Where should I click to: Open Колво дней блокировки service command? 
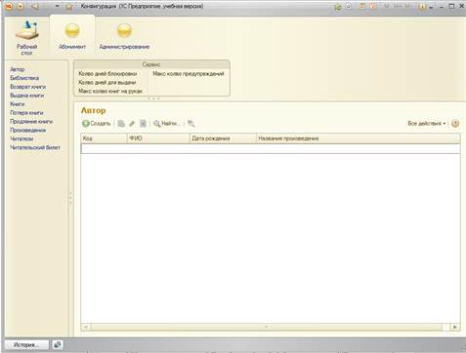click(107, 74)
